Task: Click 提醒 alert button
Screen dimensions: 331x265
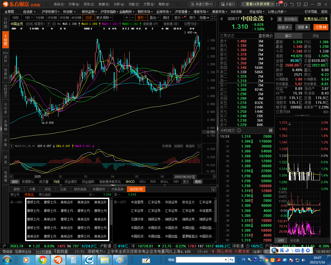Action: click(x=303, y=27)
